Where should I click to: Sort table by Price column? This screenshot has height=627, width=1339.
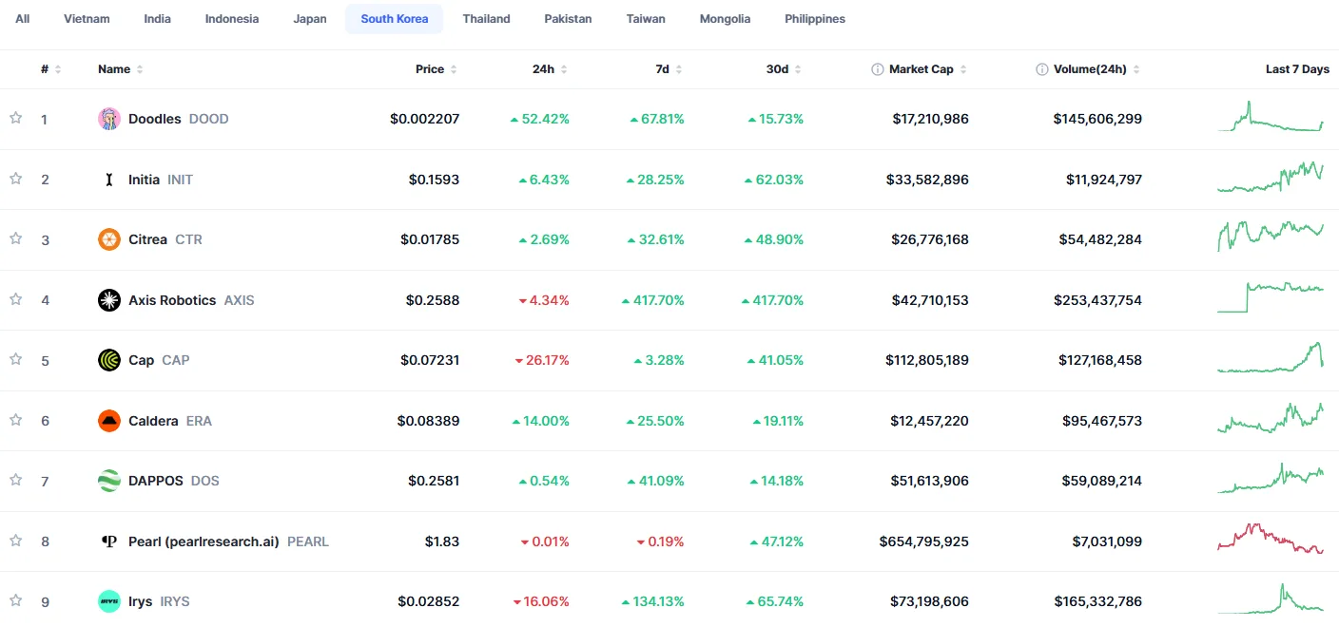[x=437, y=69]
